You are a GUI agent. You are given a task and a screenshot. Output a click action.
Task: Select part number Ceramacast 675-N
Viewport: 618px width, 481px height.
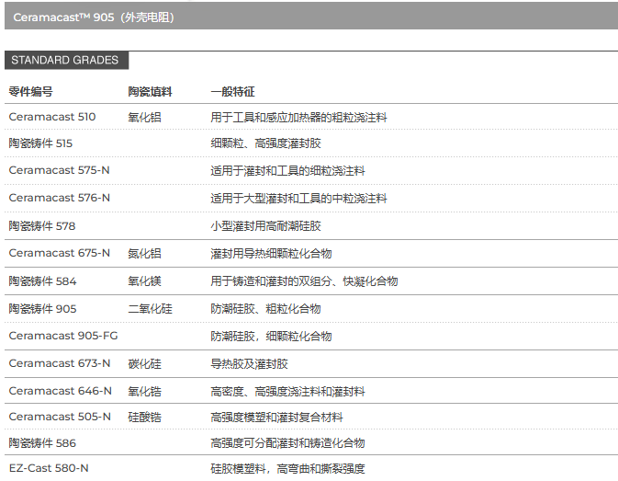(59, 253)
